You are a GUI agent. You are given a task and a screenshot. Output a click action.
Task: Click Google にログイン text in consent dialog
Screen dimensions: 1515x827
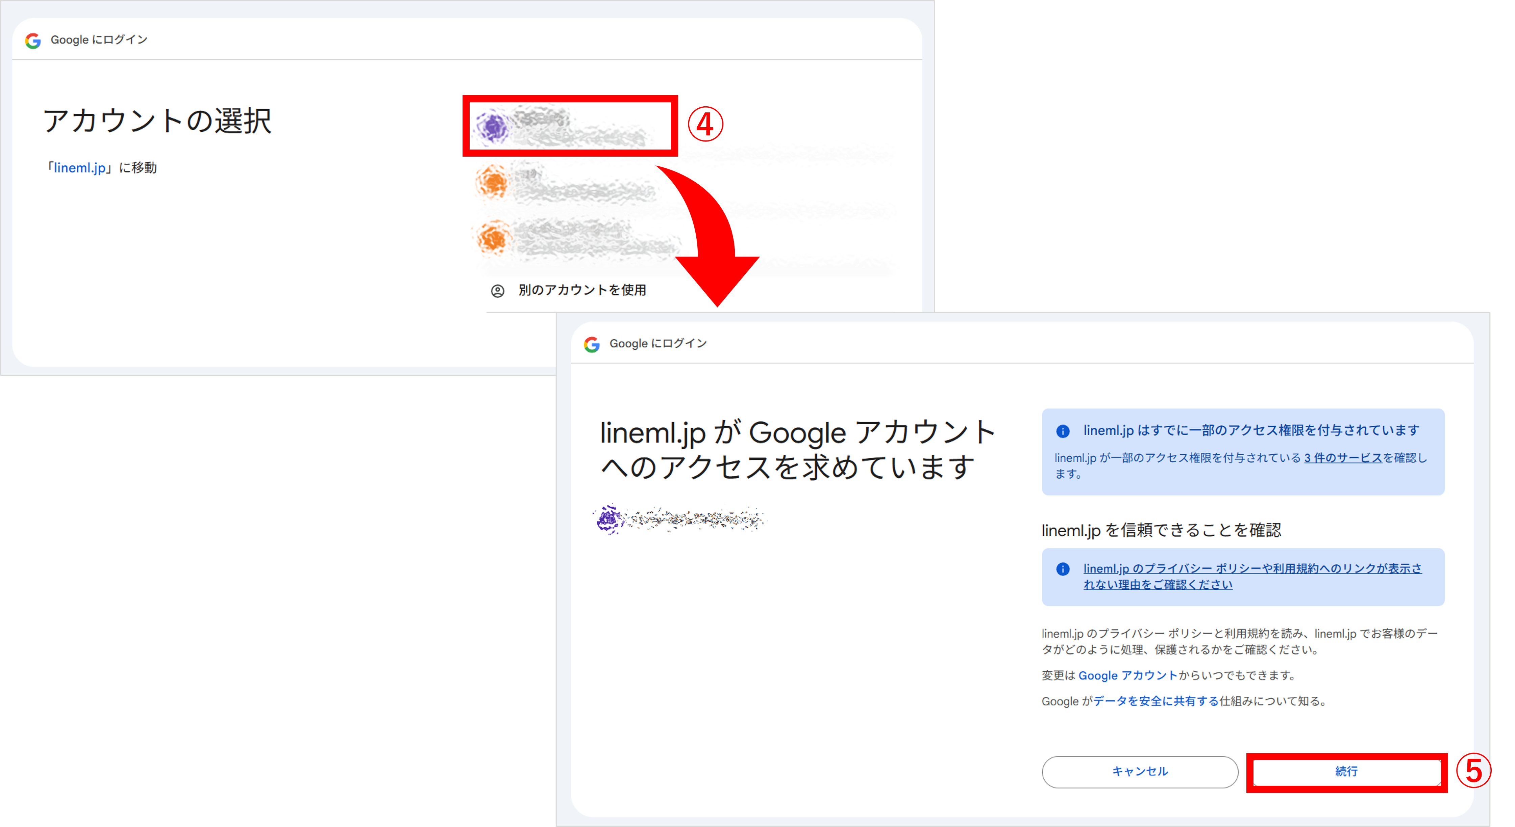657,344
